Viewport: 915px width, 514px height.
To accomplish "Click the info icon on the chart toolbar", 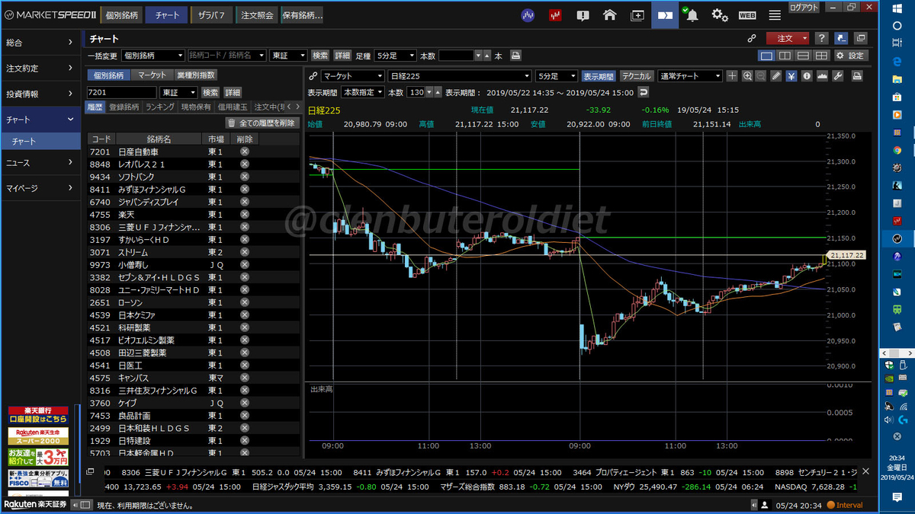I will (807, 76).
